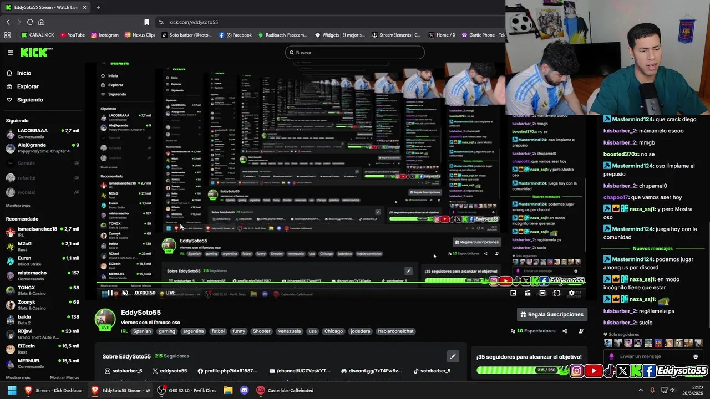
Task: Share the EddySoto55 channel
Action: pyautogui.click(x=565, y=331)
